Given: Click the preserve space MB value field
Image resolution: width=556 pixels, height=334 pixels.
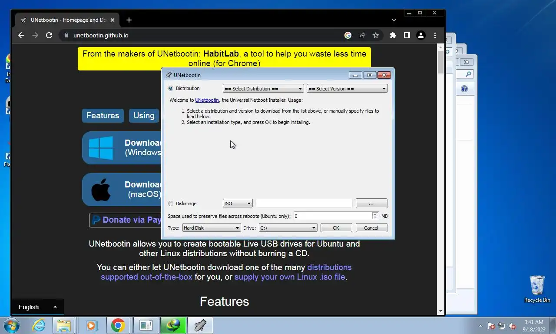Looking at the screenshot, I should point(332,216).
